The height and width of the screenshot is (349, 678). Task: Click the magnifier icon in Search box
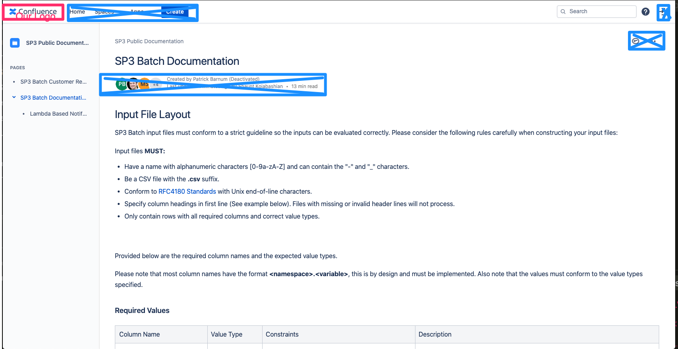click(563, 12)
